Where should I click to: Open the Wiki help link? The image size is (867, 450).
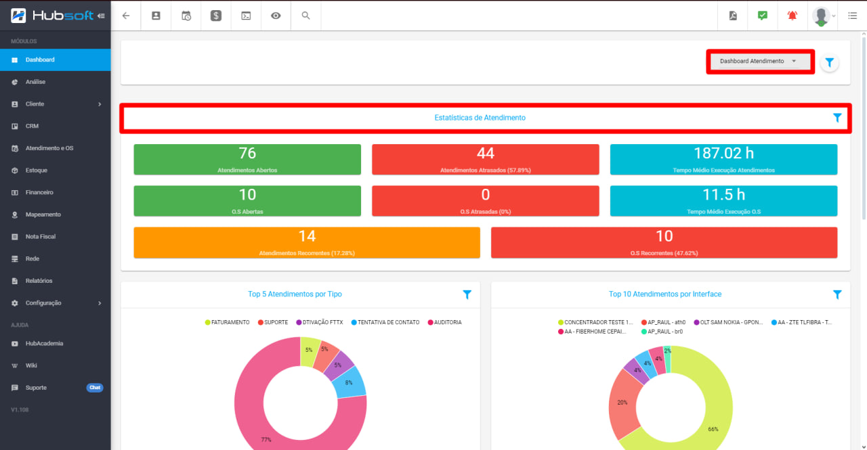tap(55, 365)
